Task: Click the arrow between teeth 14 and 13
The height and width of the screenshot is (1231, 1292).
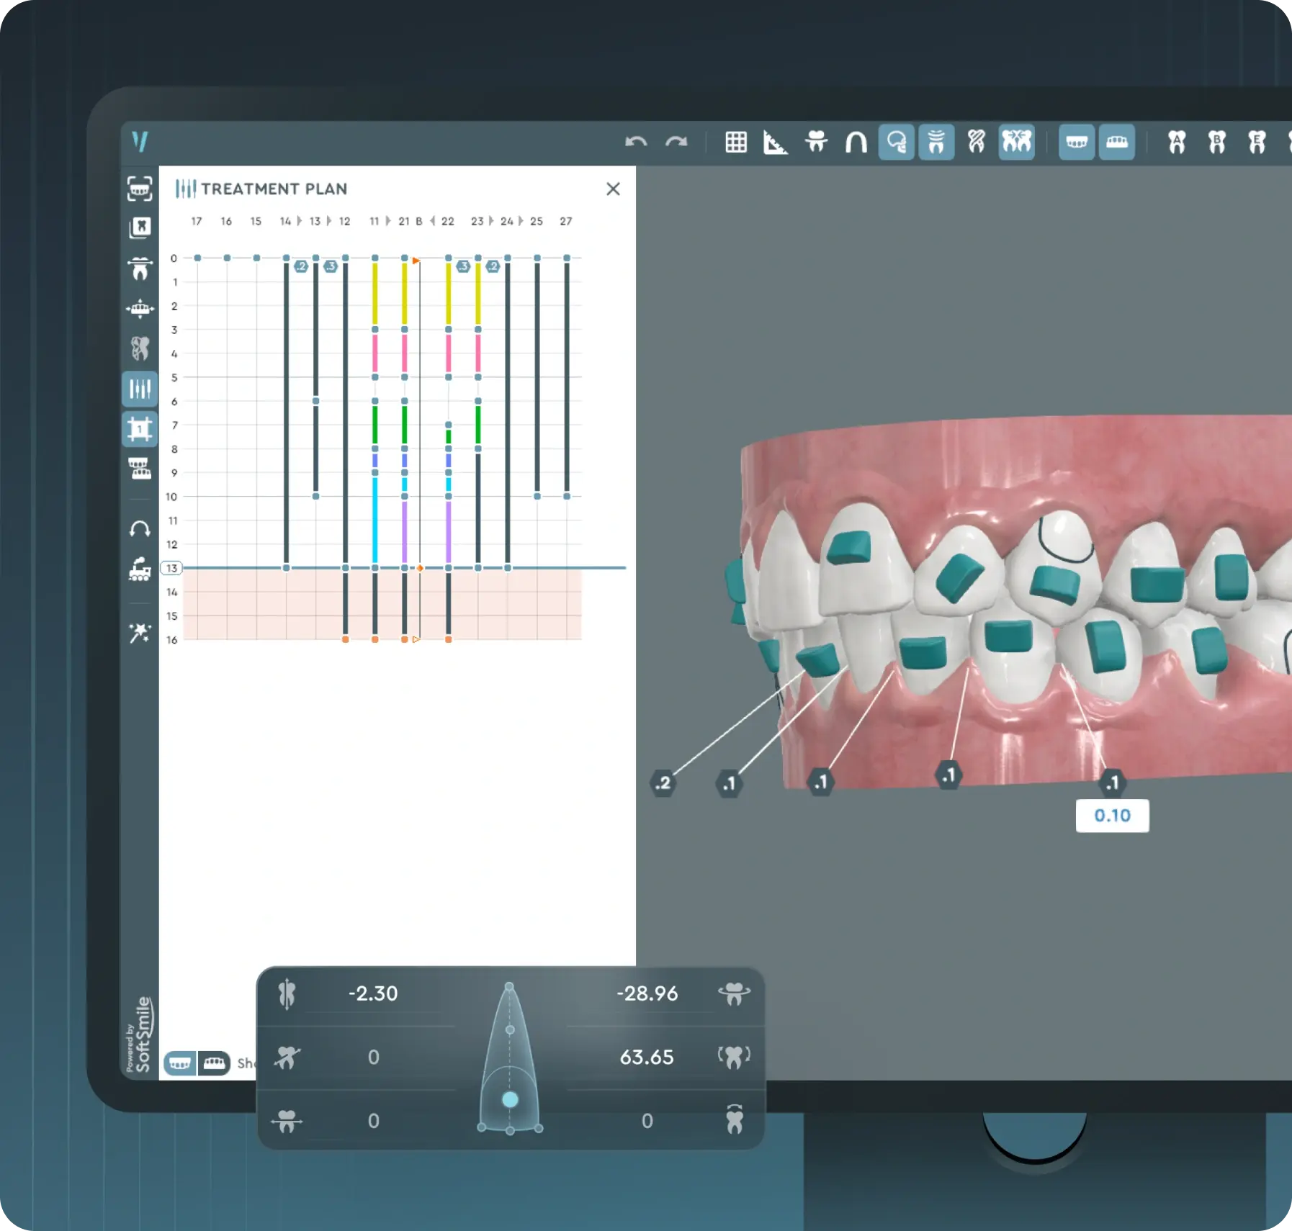Action: coord(300,221)
